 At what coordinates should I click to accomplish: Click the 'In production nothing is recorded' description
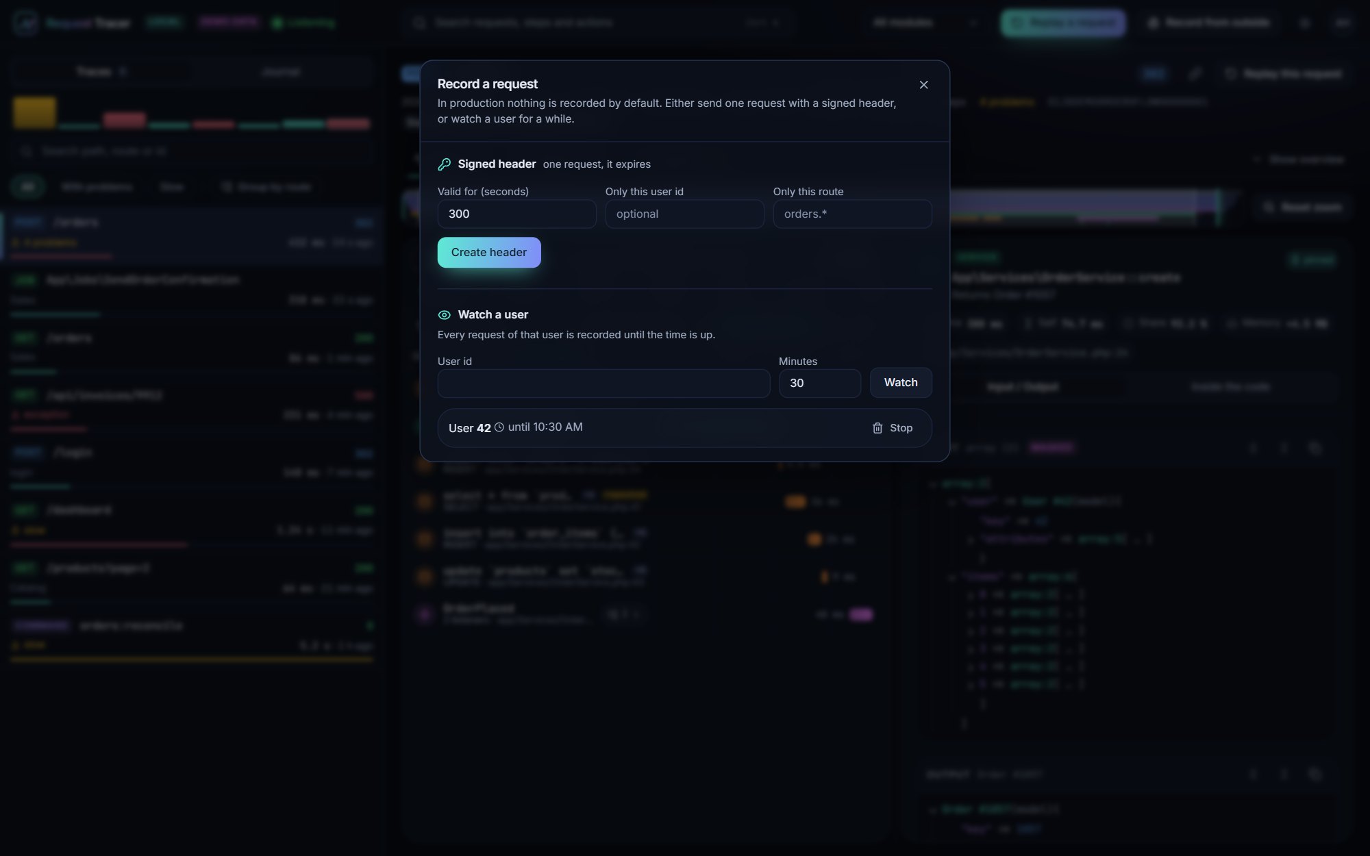[x=667, y=111]
